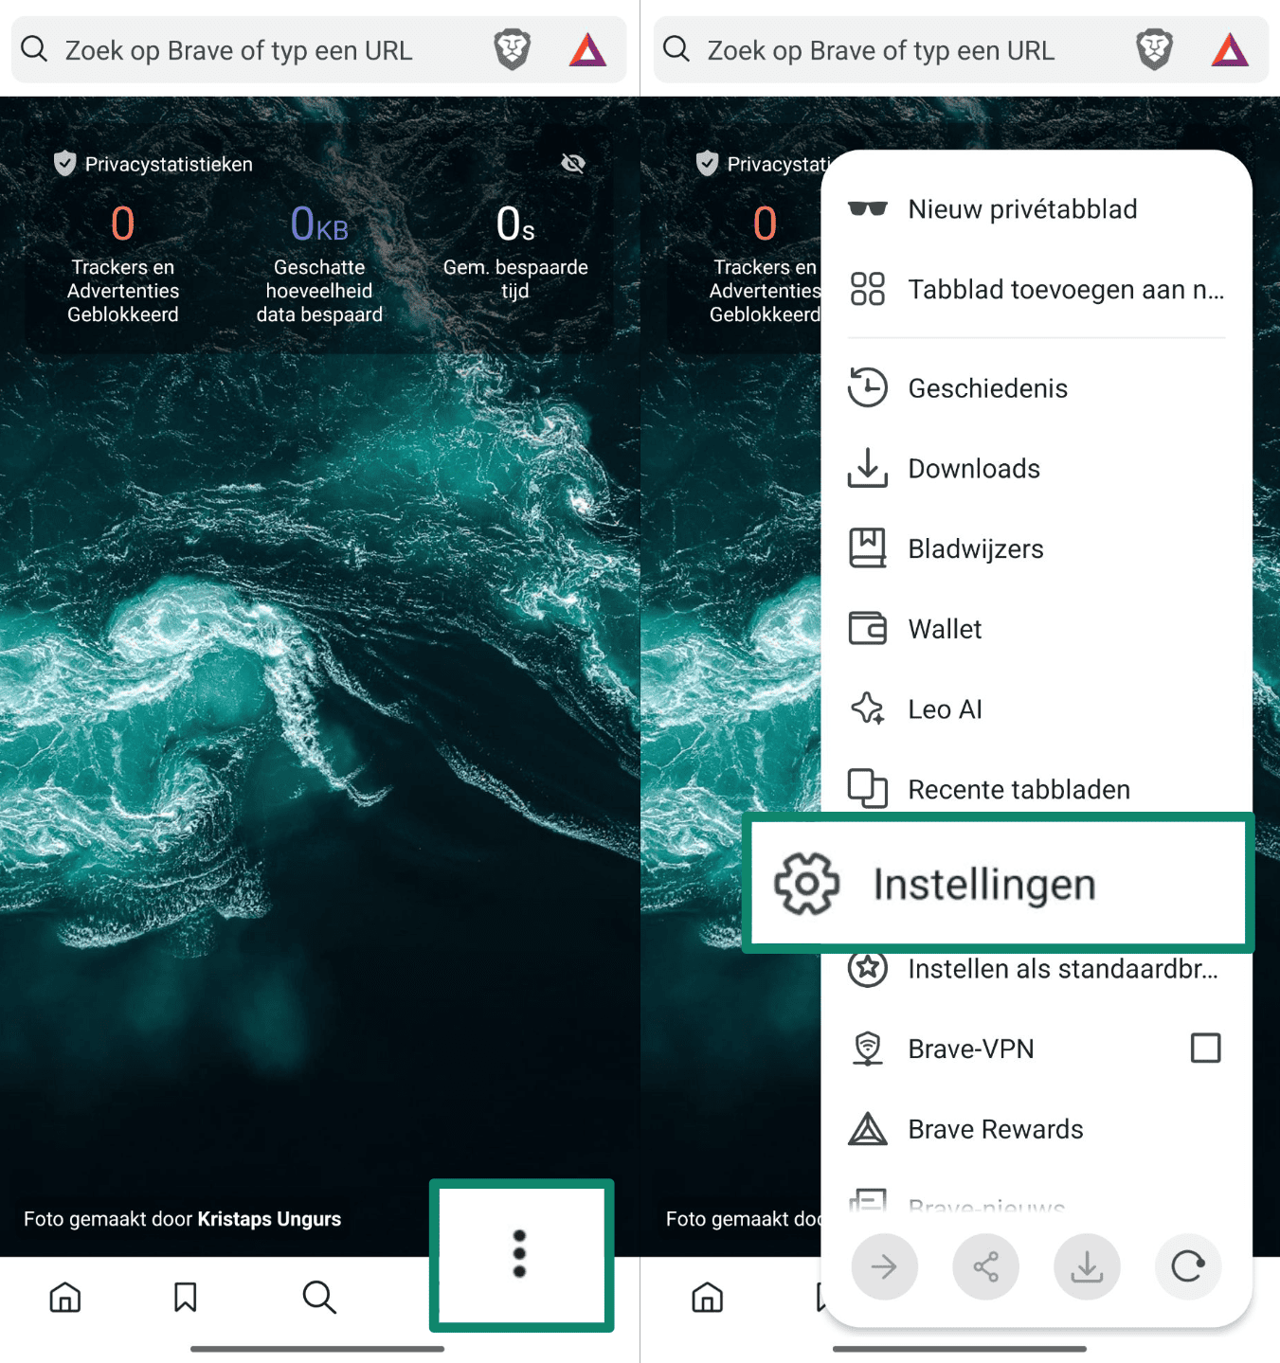
Task: Open Instellingen from the menu
Action: (x=983, y=885)
